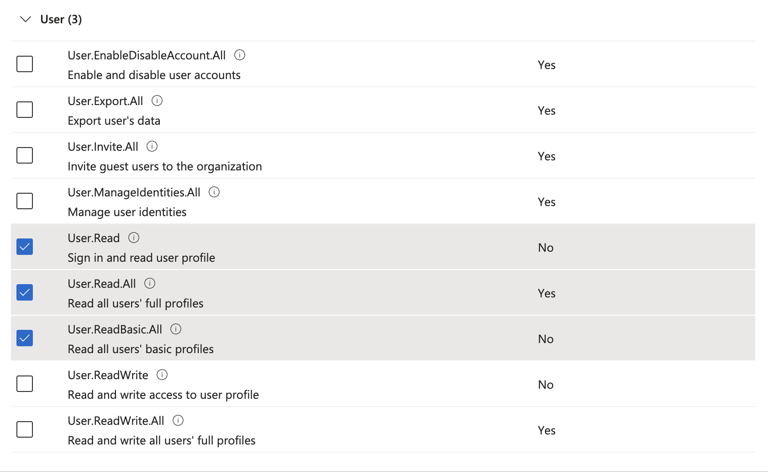Click admin consent 'No' in User.Read row
Viewport: 768px width, 476px height.
pos(546,248)
